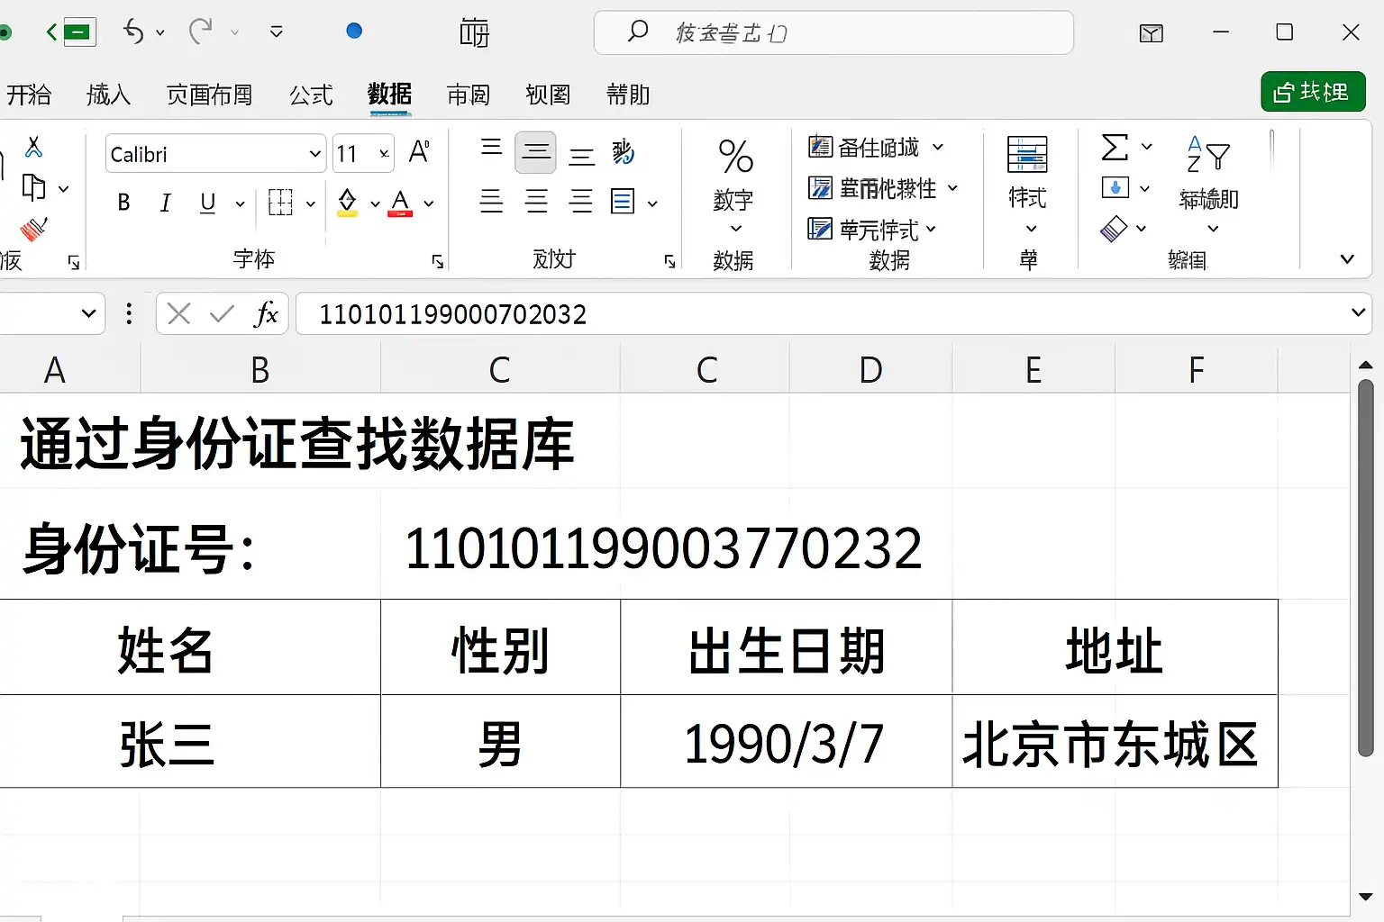This screenshot has height=922, width=1384.
Task: Click the eraser Clear icon
Action: pyautogui.click(x=1114, y=229)
